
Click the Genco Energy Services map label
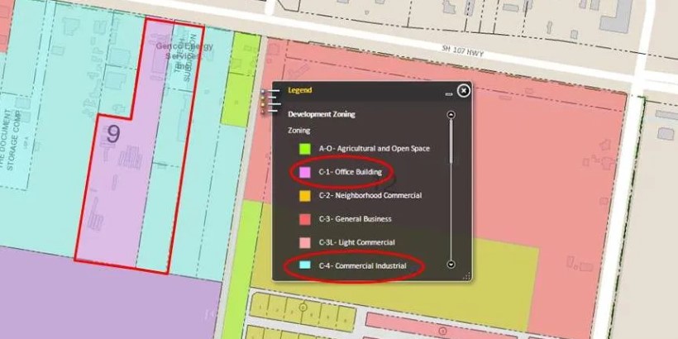pyautogui.click(x=184, y=51)
